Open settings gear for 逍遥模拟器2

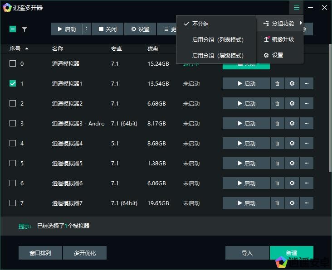pos(292,104)
